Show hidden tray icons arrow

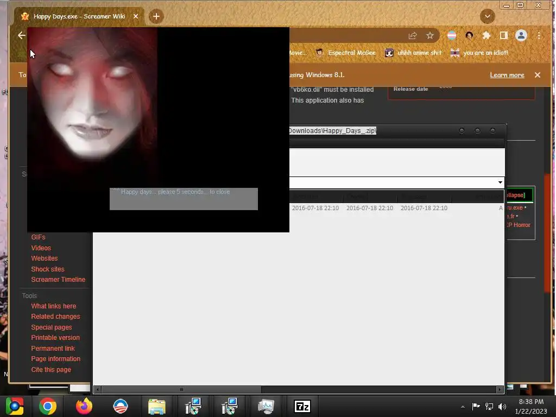463,407
